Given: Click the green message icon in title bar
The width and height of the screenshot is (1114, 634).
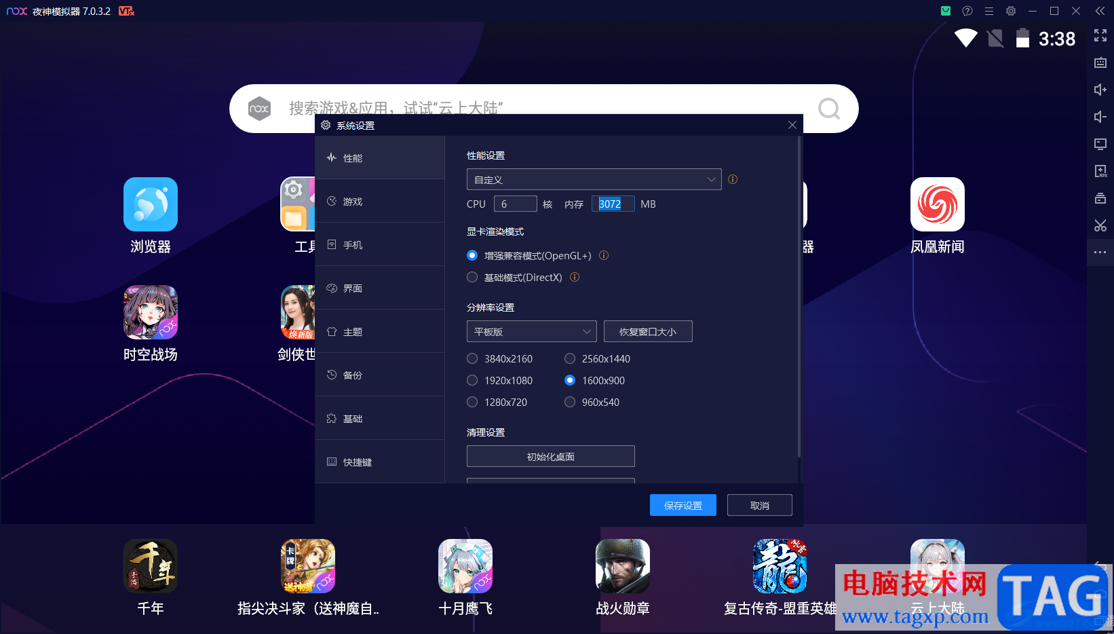Looking at the screenshot, I should tap(946, 11).
